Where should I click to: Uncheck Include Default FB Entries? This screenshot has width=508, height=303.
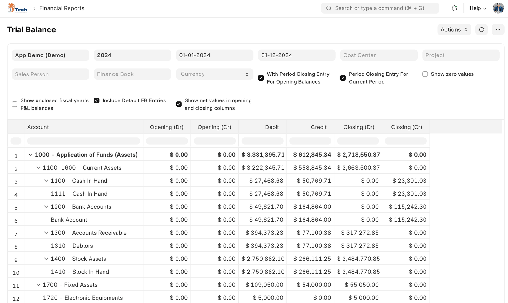pos(97,100)
